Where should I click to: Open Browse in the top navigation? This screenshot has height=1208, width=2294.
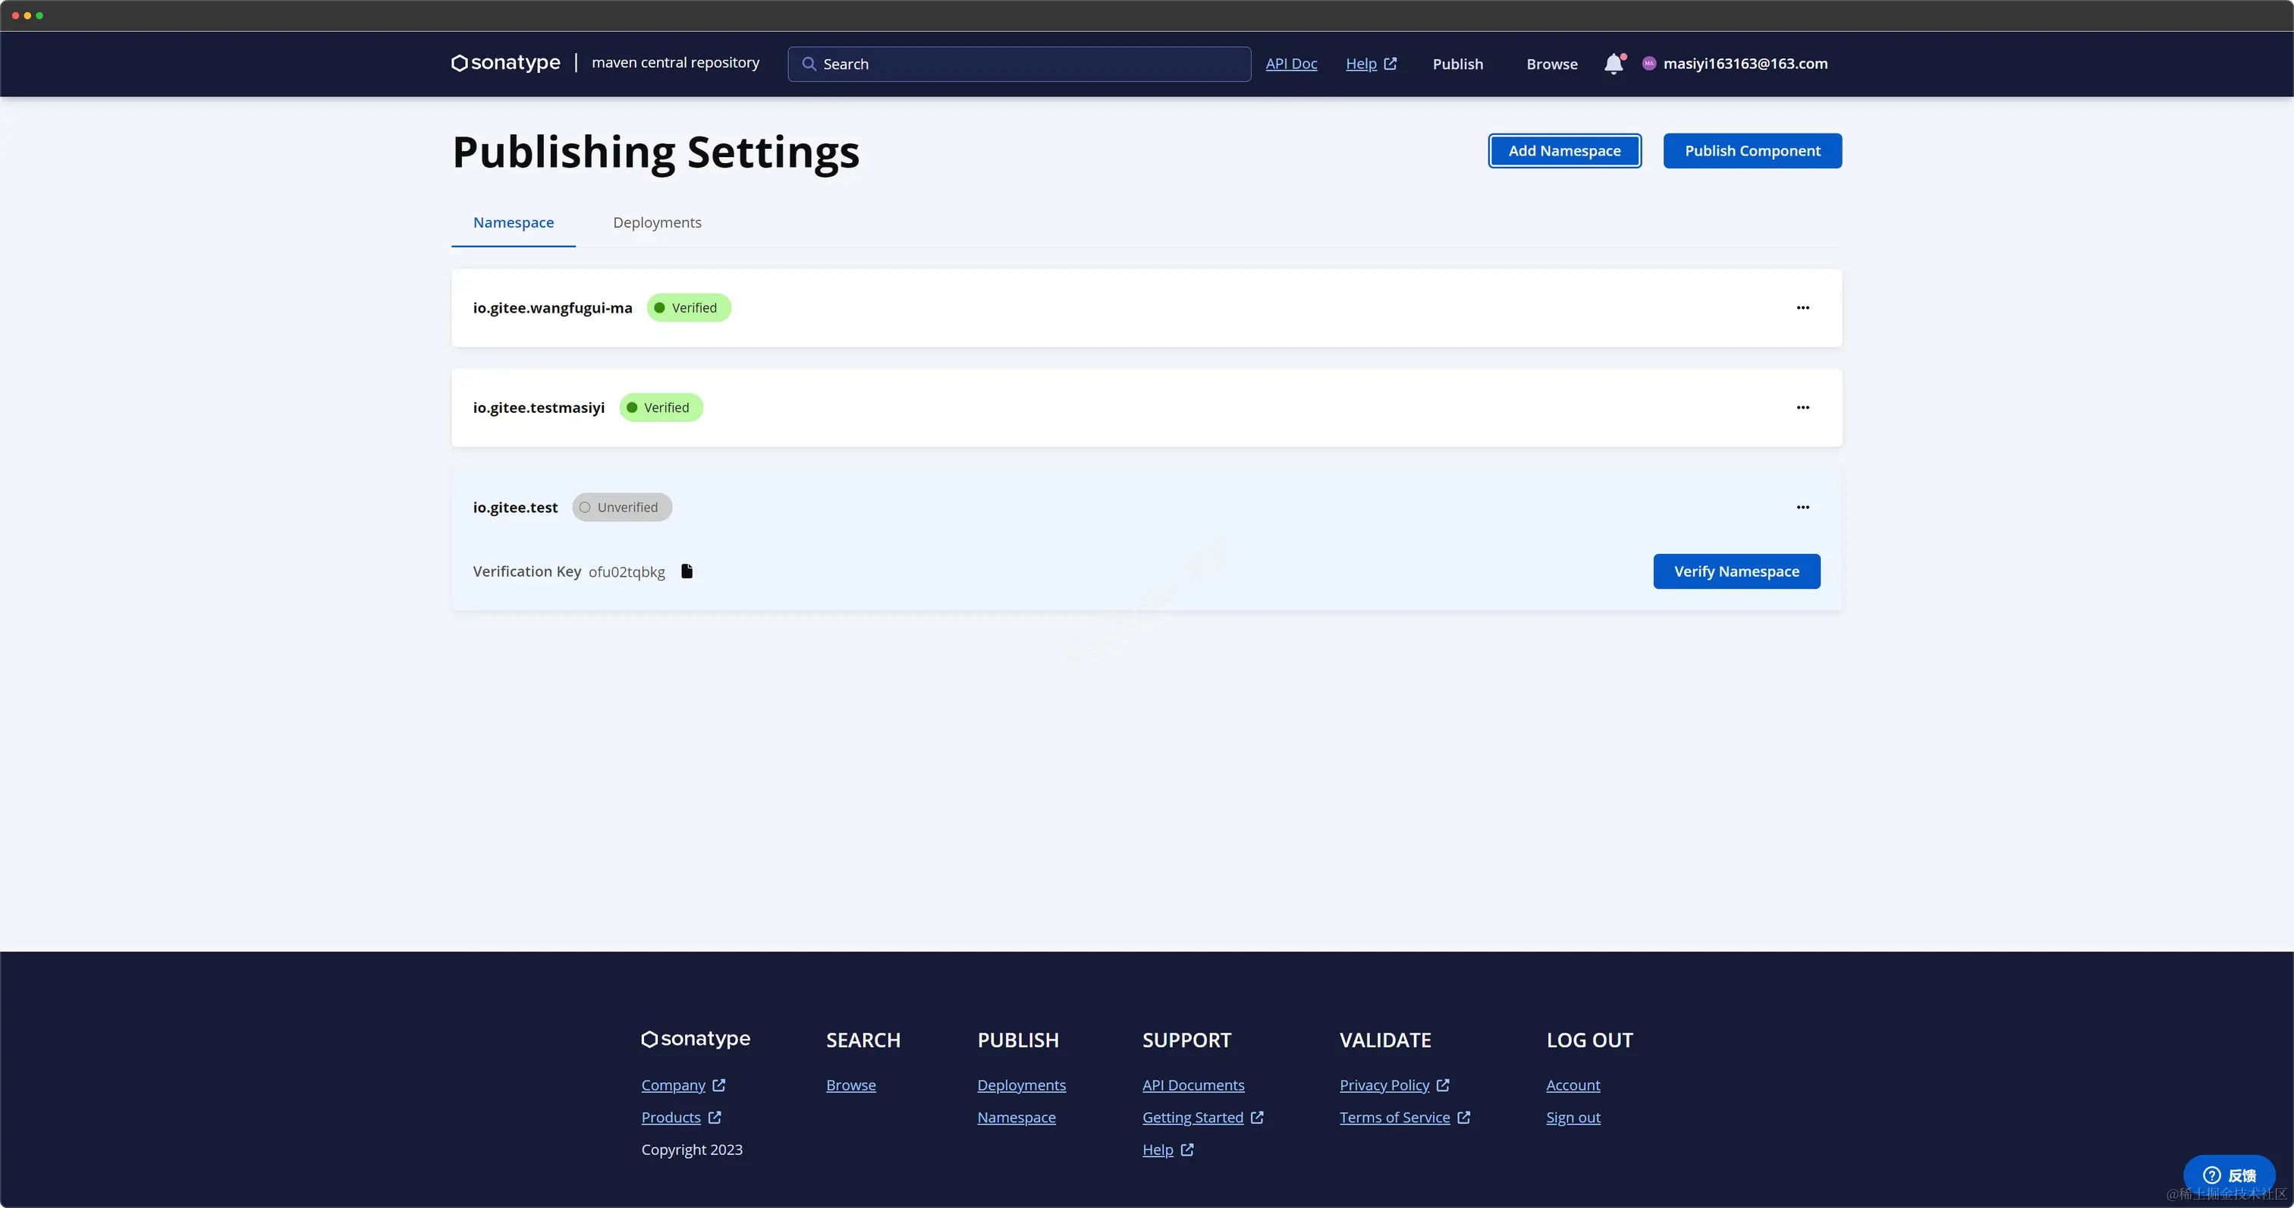[x=1551, y=64]
